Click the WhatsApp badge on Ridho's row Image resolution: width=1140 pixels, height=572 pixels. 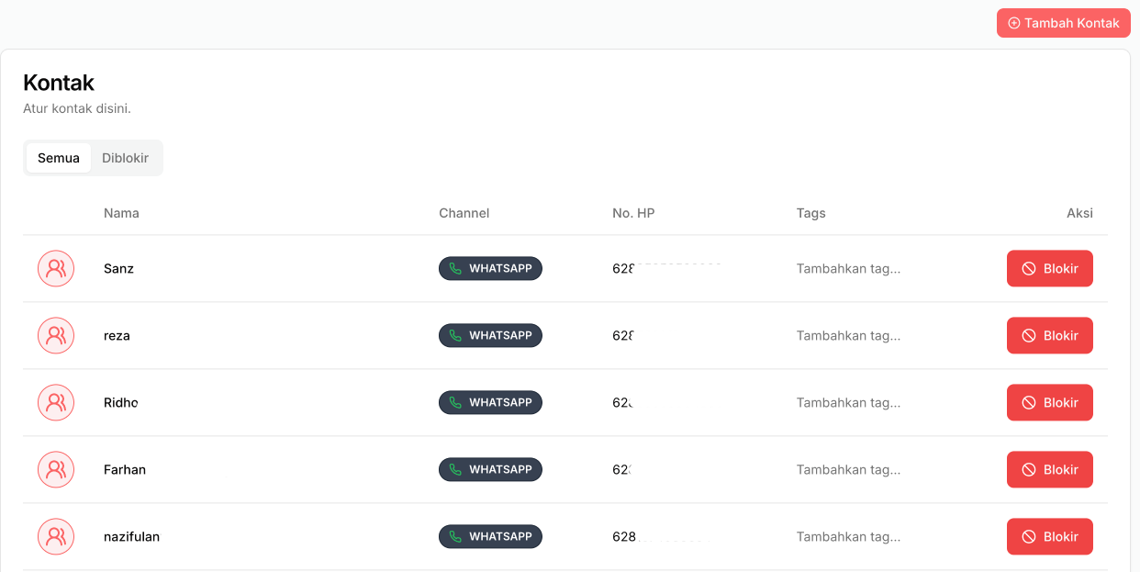click(x=490, y=402)
